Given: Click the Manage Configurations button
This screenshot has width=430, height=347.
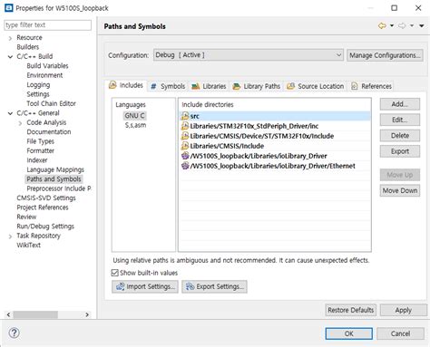Looking at the screenshot, I should click(385, 55).
